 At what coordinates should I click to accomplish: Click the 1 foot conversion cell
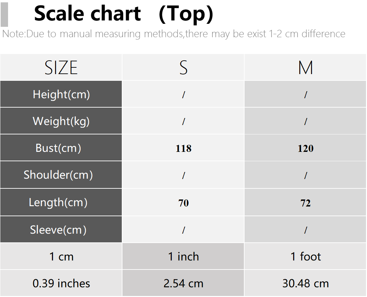305,256
